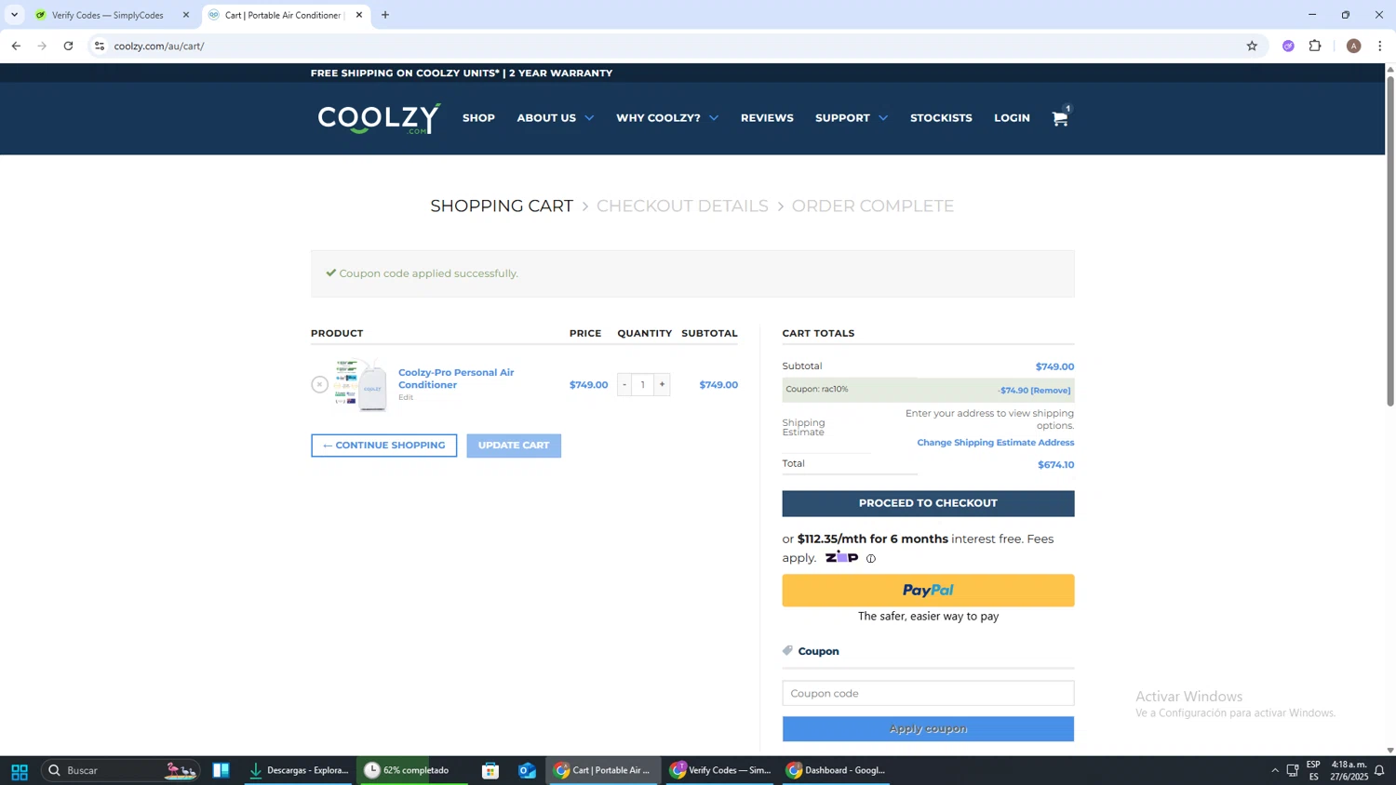1396x785 pixels.
Task: Pay with the PayPal button
Action: (x=928, y=591)
